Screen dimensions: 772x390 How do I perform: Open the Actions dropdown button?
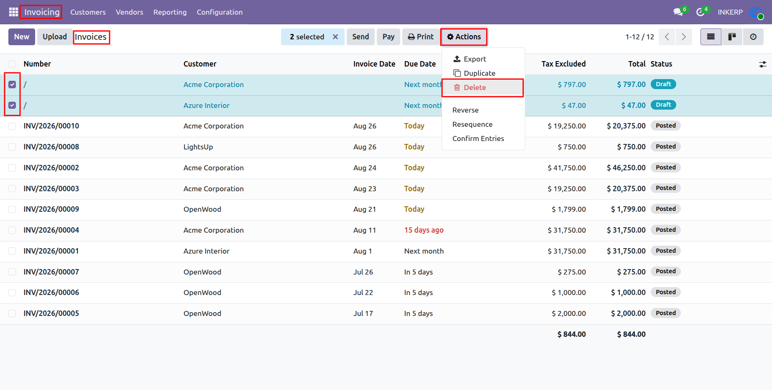[x=464, y=37]
